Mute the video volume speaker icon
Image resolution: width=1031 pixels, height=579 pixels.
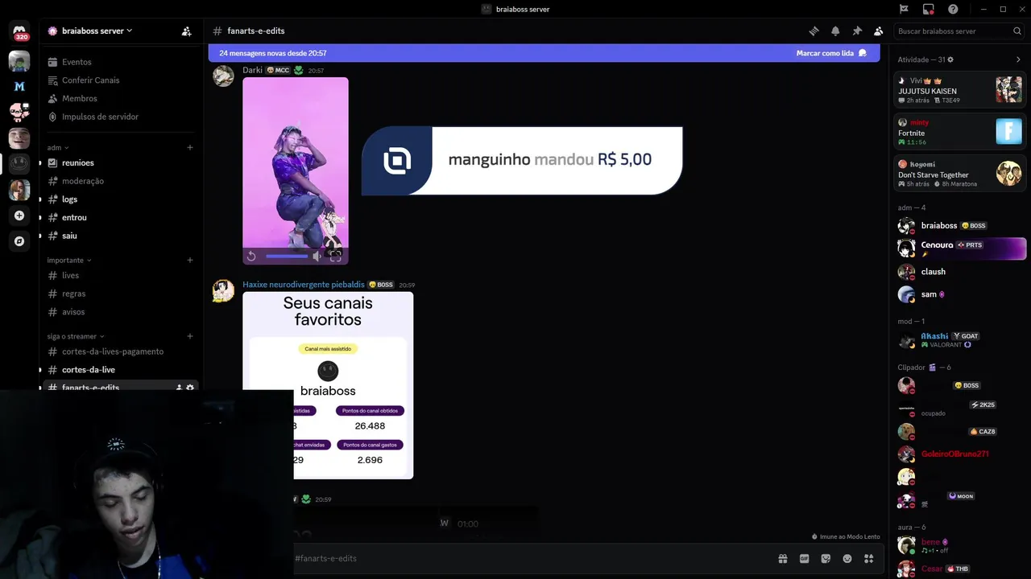point(317,256)
